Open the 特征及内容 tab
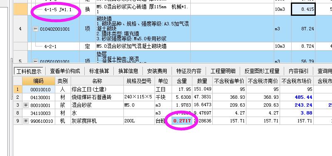 pyautogui.click(x=189, y=71)
